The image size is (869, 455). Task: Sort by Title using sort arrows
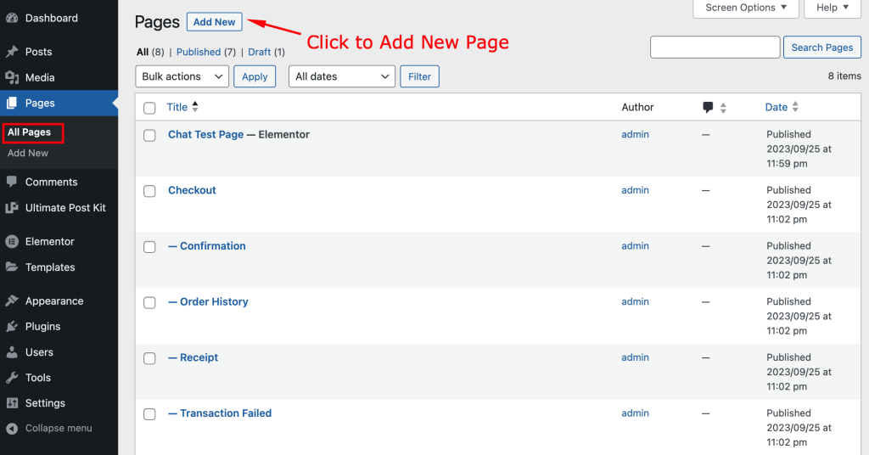click(195, 107)
